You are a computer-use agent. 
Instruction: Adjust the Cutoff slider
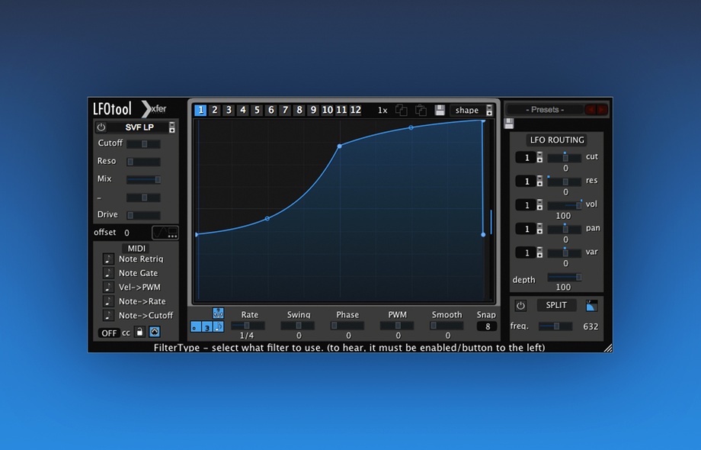click(143, 144)
